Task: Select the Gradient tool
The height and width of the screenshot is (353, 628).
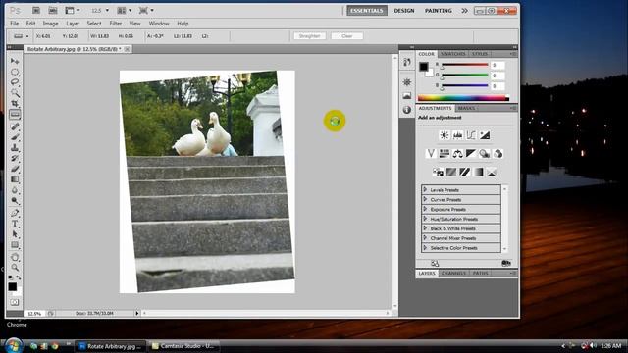Action: tap(15, 179)
